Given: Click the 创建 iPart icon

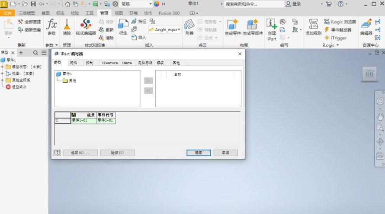Looking at the screenshot, I should coord(272,29).
